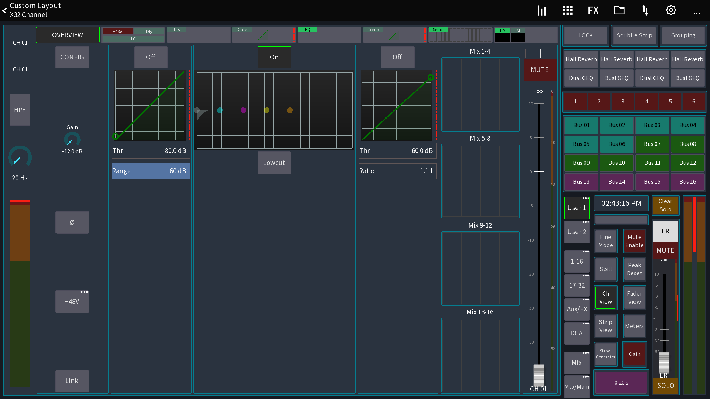Click the Link button
The height and width of the screenshot is (399, 710).
pyautogui.click(x=72, y=381)
